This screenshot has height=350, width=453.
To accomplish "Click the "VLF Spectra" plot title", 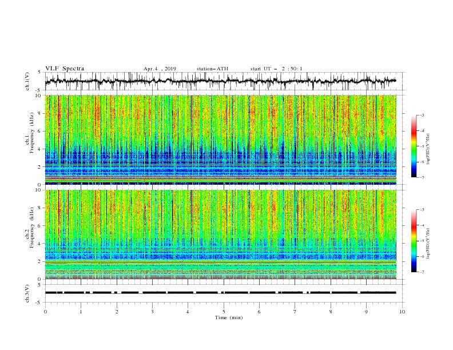I will coord(65,69).
